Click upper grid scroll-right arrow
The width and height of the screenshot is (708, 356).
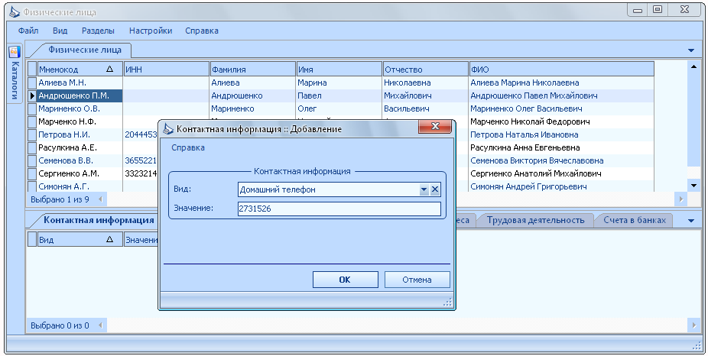681,199
